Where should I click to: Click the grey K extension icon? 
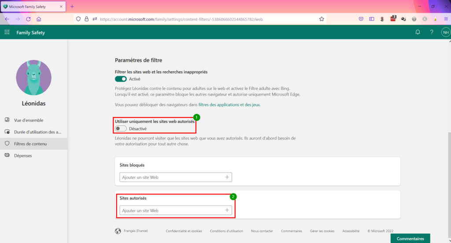[425, 19]
